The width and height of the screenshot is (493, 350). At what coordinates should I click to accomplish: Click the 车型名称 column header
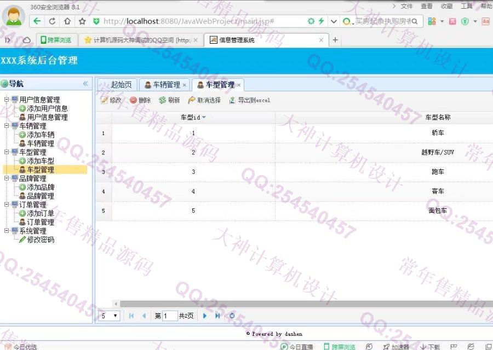point(438,118)
